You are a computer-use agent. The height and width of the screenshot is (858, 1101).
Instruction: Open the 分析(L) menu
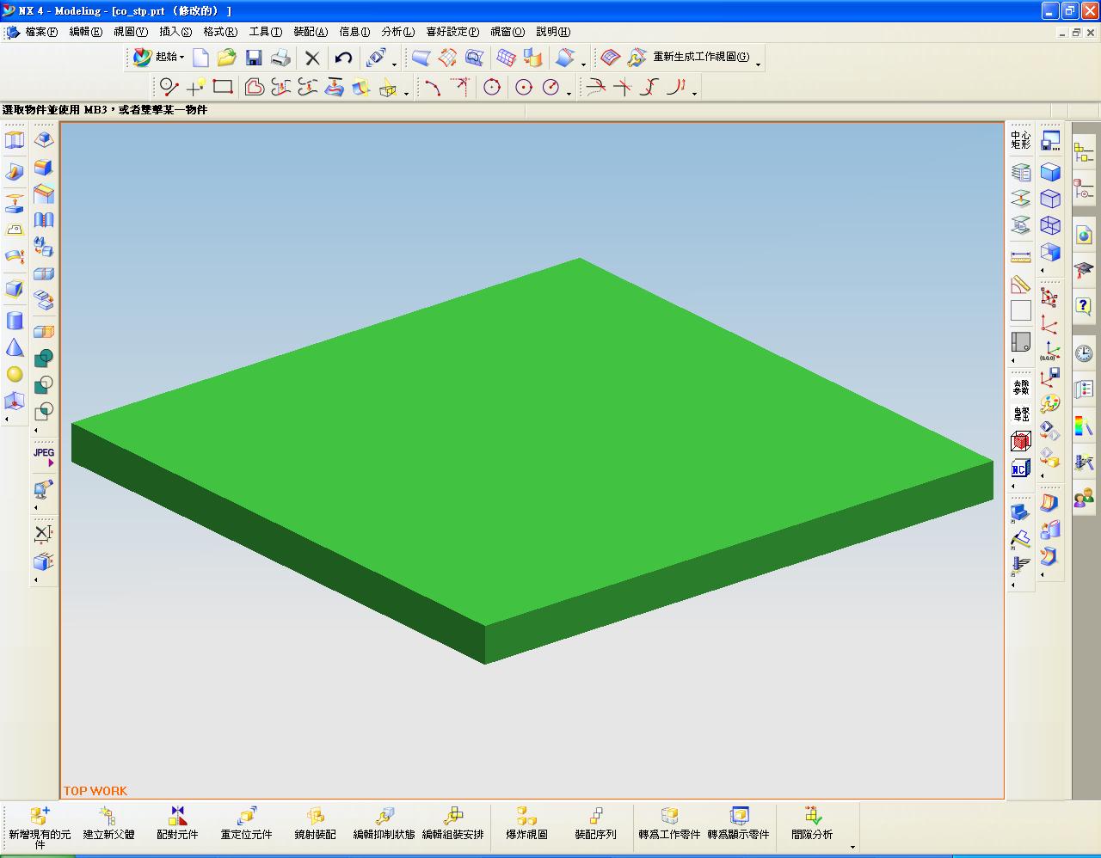[x=397, y=32]
